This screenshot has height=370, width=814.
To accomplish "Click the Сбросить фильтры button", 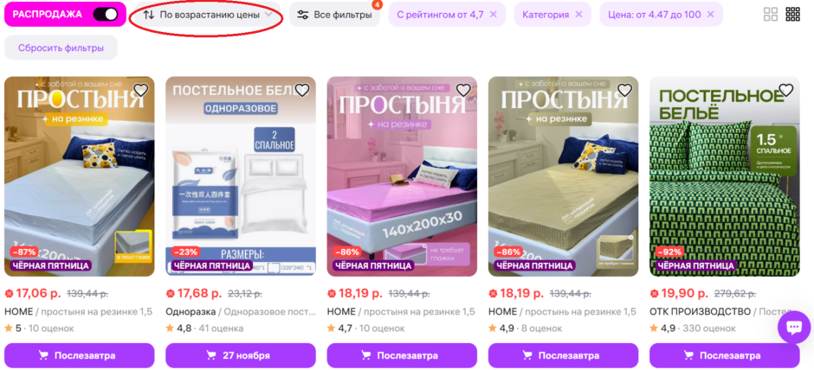I will pyautogui.click(x=61, y=48).
